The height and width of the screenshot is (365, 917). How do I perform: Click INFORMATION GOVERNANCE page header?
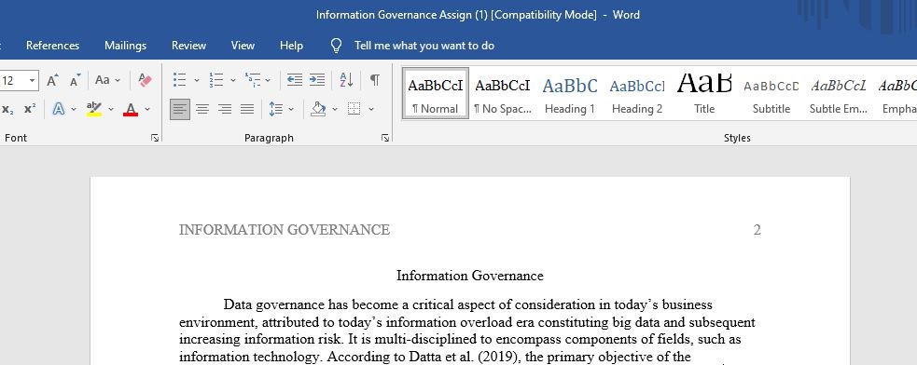coord(285,230)
